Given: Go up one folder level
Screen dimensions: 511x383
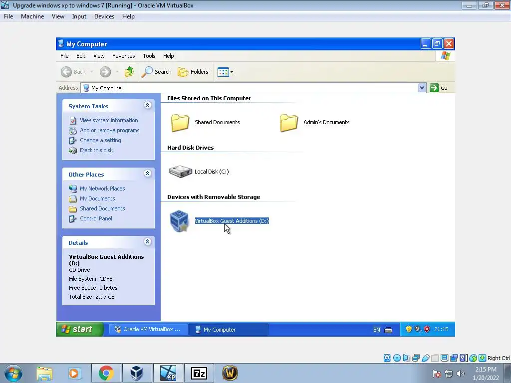Looking at the screenshot, I should [x=129, y=72].
